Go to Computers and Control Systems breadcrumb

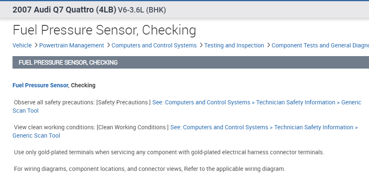(x=154, y=45)
